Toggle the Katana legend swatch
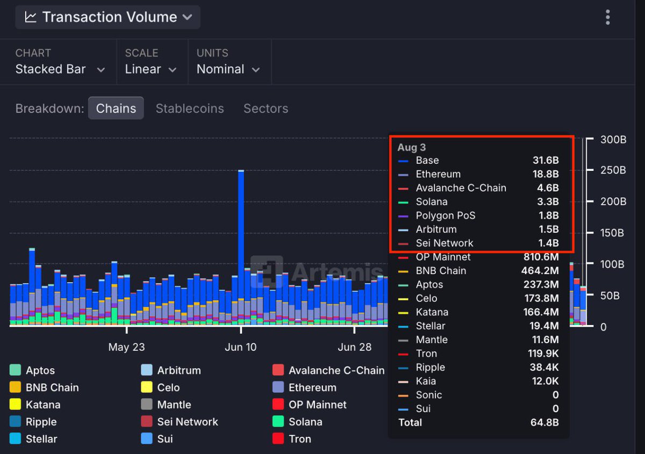 click(x=16, y=405)
